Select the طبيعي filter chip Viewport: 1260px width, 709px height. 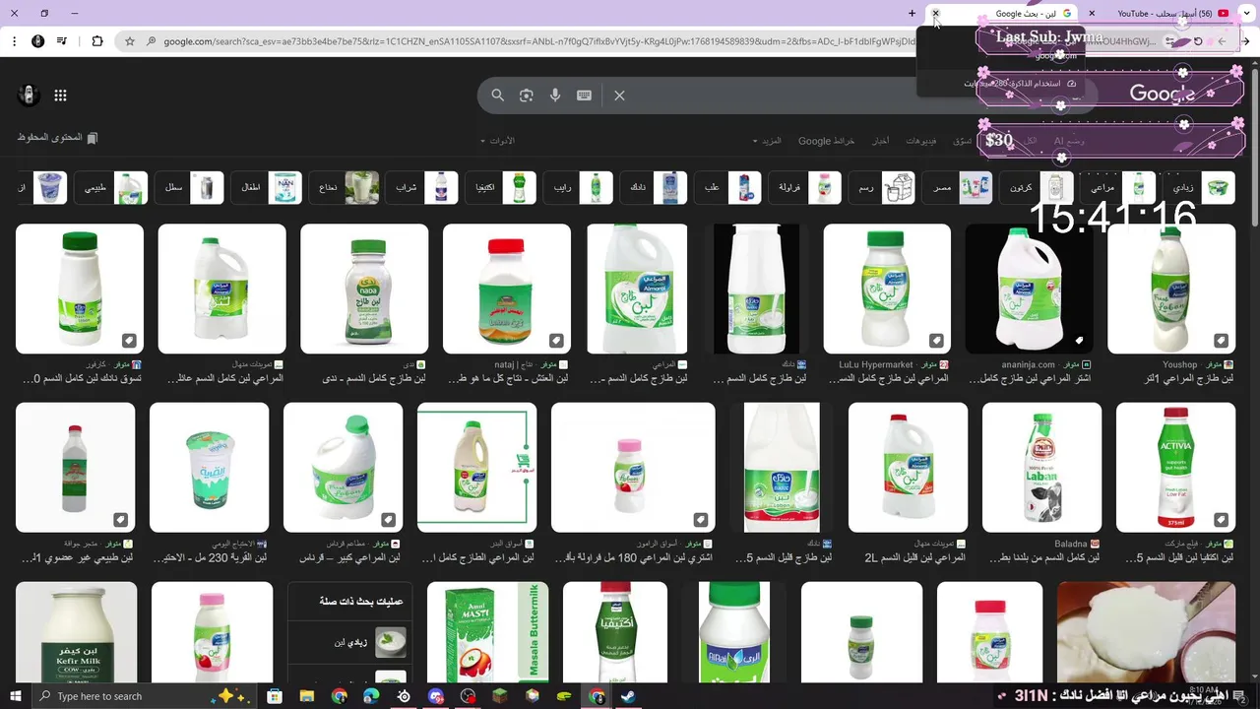110,187
